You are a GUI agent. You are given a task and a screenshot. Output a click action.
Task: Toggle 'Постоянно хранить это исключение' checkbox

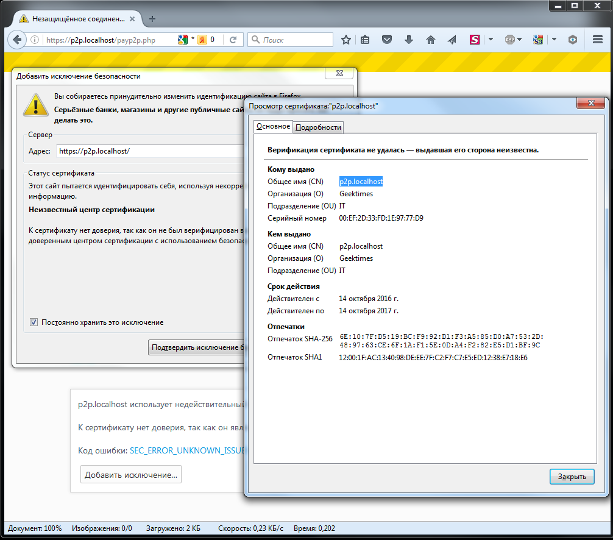click(34, 322)
